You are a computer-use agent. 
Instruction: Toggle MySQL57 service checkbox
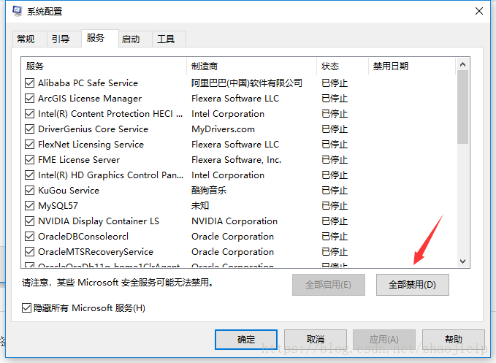tap(29, 205)
